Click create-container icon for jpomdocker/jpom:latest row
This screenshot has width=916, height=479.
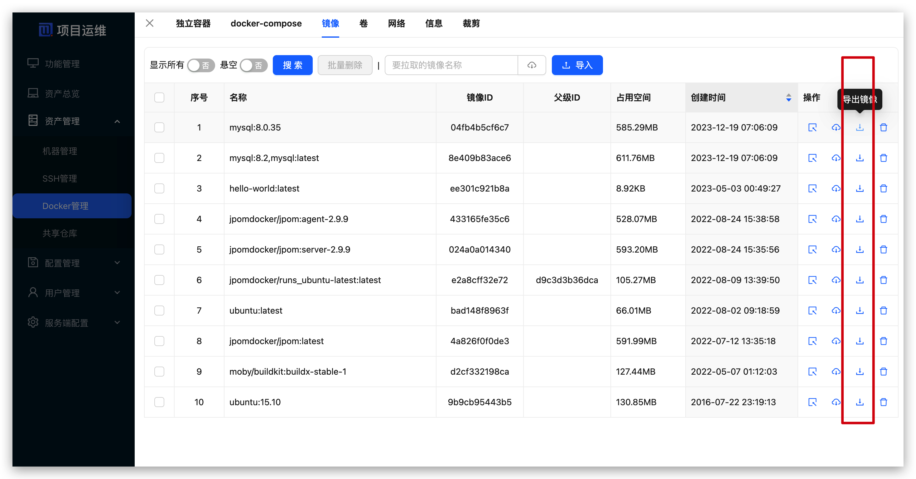point(812,341)
